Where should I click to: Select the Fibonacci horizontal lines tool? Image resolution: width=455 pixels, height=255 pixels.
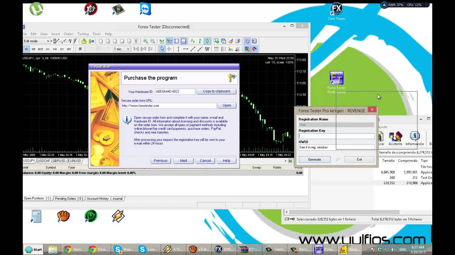point(216,49)
